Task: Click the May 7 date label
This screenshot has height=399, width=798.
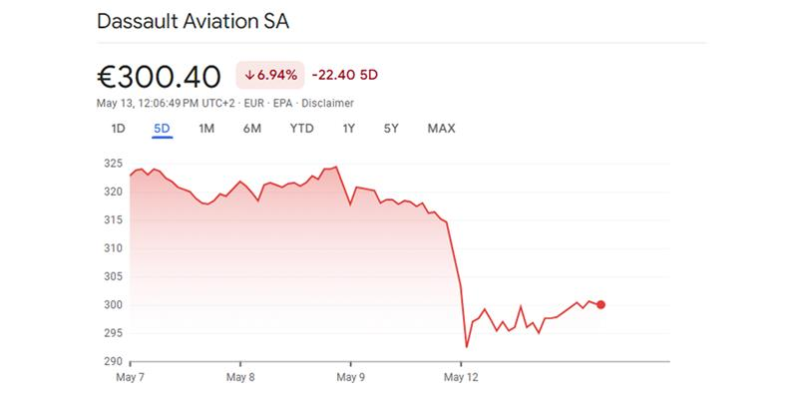Action: pos(131,378)
